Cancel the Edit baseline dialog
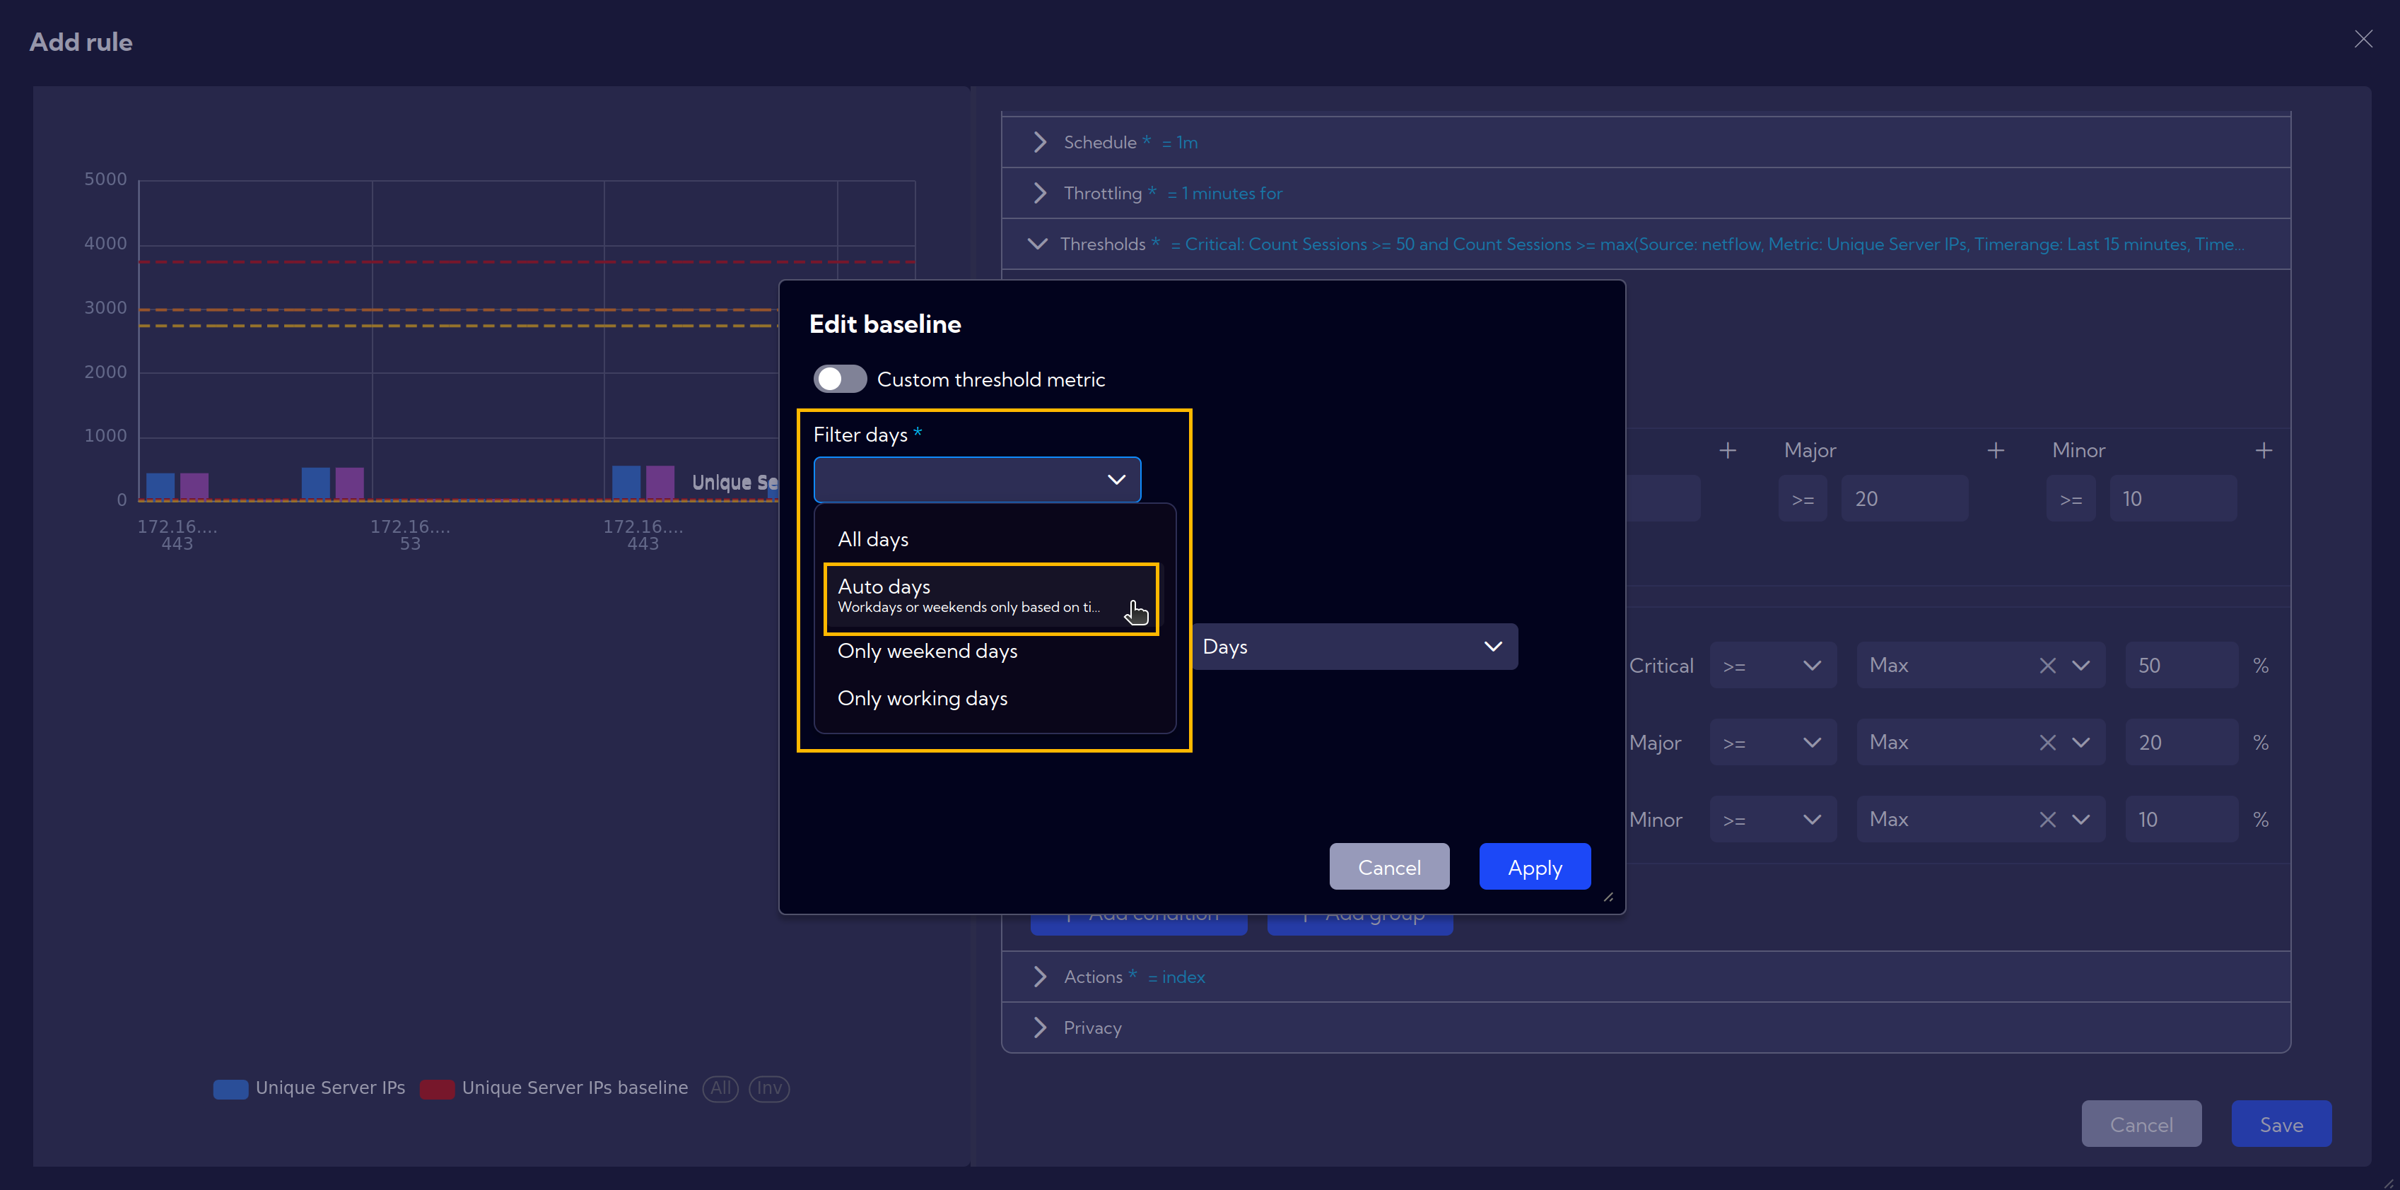Image resolution: width=2400 pixels, height=1190 pixels. 1388,867
